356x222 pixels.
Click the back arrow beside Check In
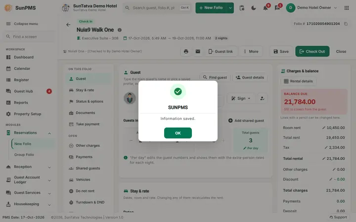pyautogui.click(x=68, y=25)
